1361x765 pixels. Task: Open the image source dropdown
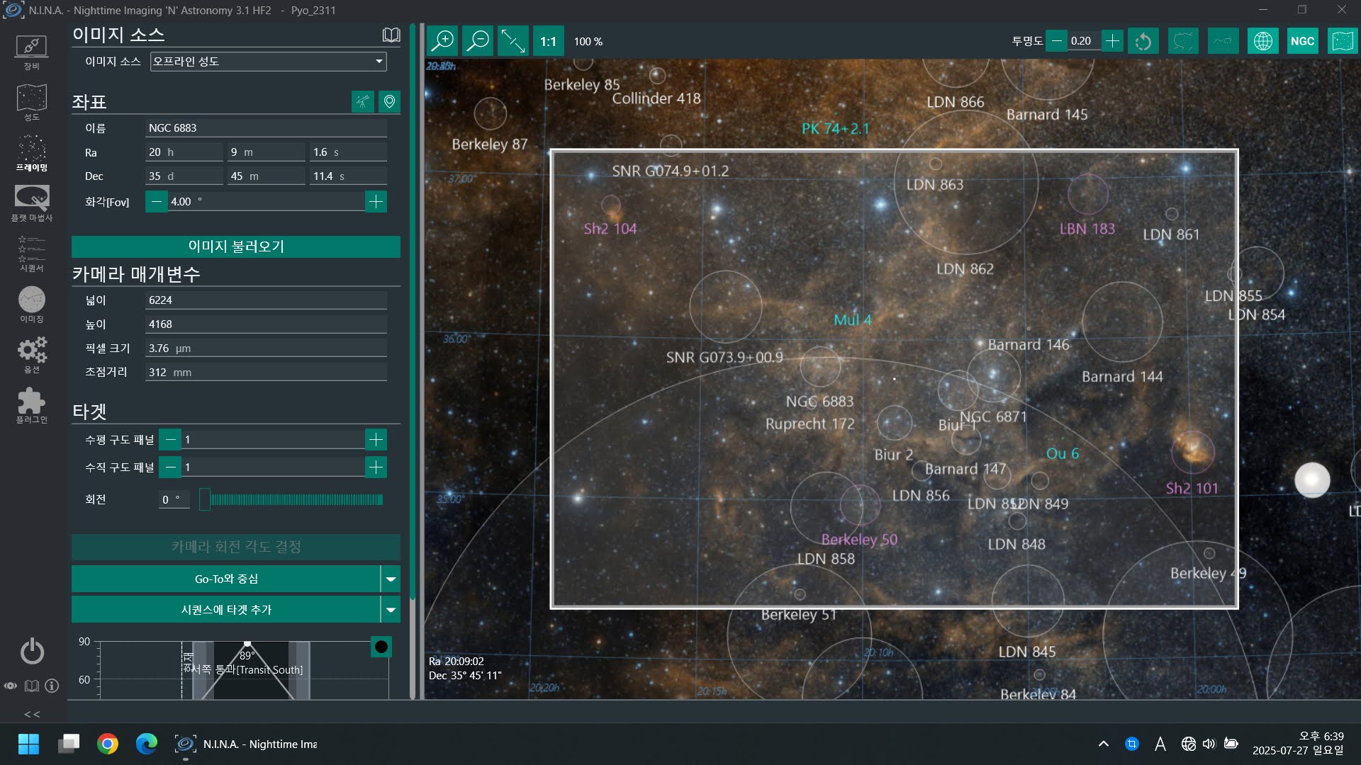coord(268,62)
